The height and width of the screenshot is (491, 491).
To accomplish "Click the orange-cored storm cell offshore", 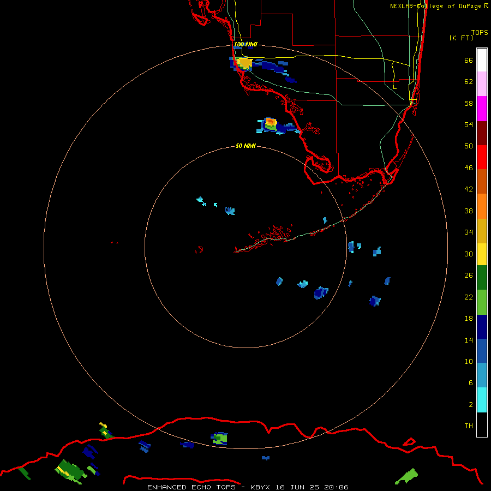I will click(271, 122).
